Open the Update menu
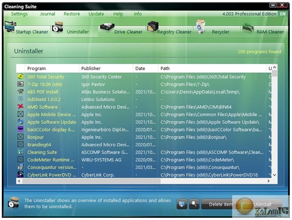Viewport: 292px width, 220px height. (96, 14)
